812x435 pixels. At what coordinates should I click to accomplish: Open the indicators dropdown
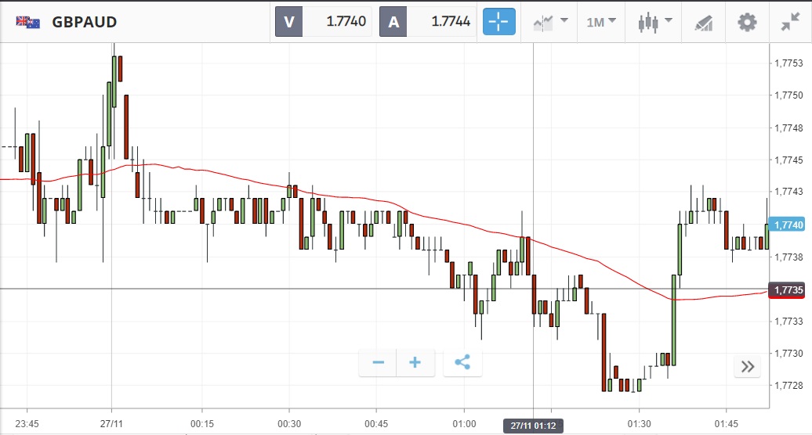549,22
